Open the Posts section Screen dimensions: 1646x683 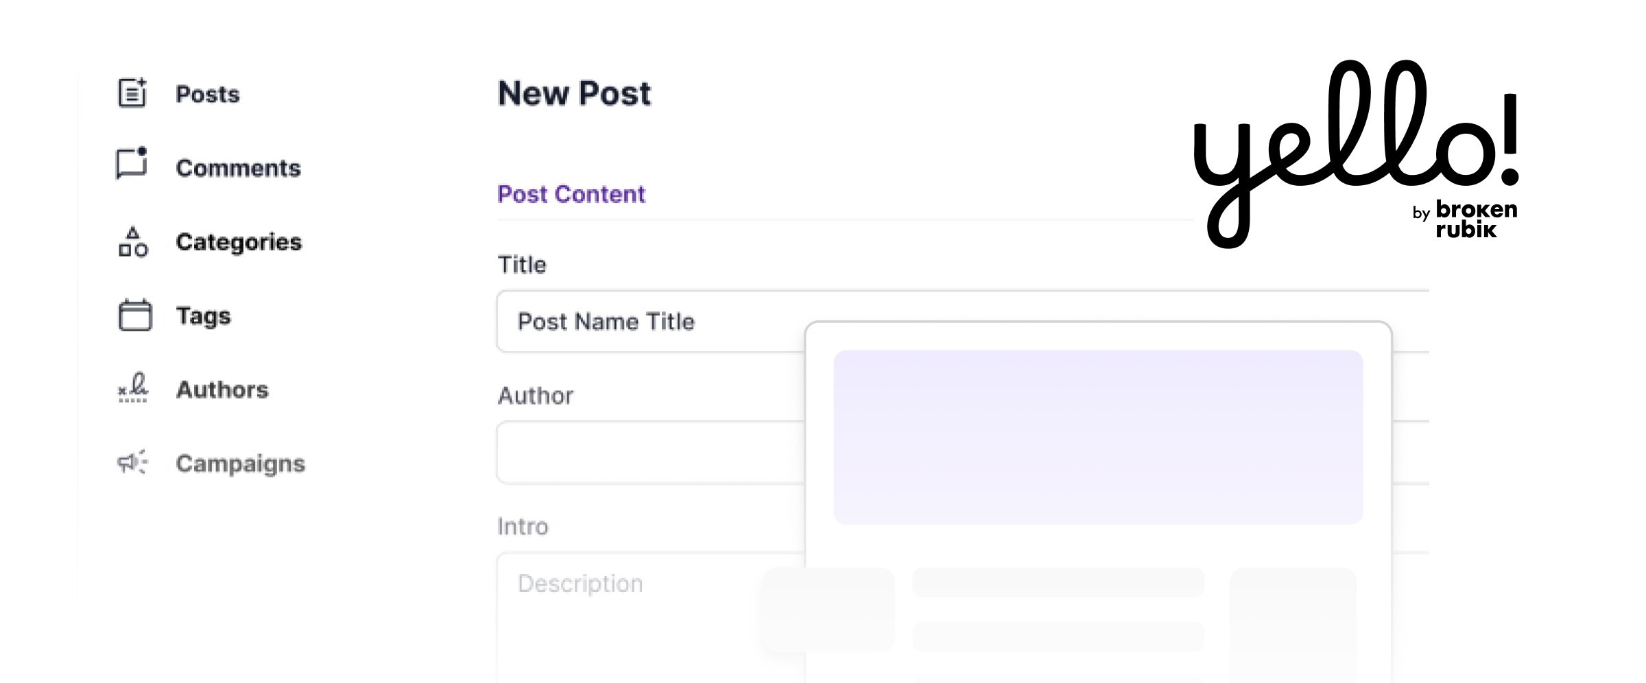click(x=208, y=94)
